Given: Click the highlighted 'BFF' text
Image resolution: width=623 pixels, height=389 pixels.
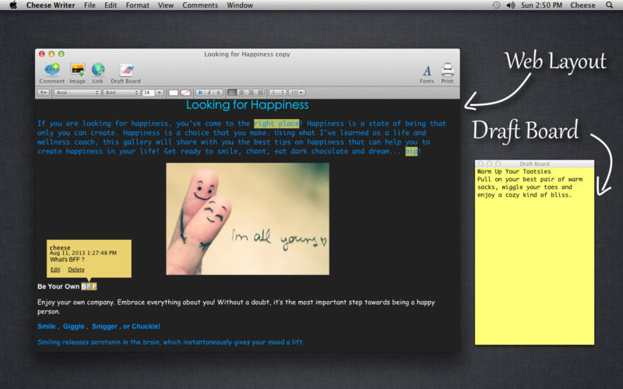Looking at the screenshot, I should pyautogui.click(x=89, y=286).
